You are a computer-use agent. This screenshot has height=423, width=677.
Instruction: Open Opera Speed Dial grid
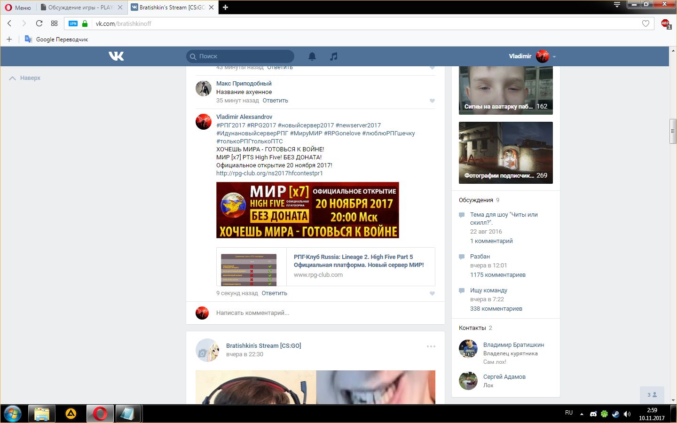(x=54, y=23)
